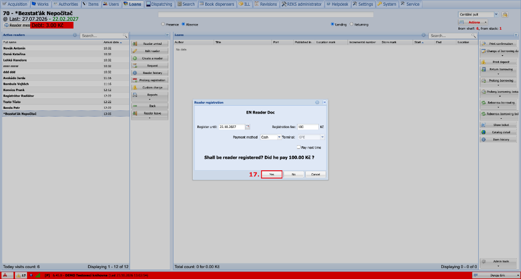The width and height of the screenshot is (521, 279).
Task: Open Reader history
Action: click(x=150, y=73)
